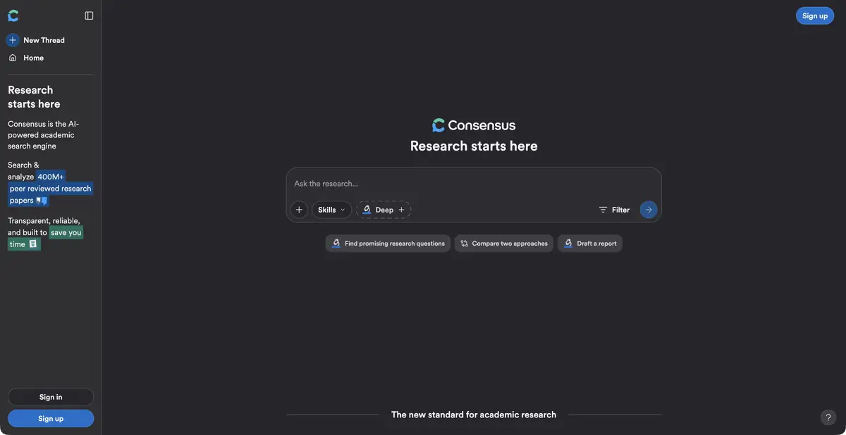The width and height of the screenshot is (846, 435).
Task: Click the 'save you' highlighted text
Action: pos(66,232)
